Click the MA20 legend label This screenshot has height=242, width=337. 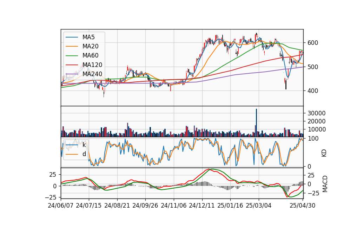[x=90, y=46]
